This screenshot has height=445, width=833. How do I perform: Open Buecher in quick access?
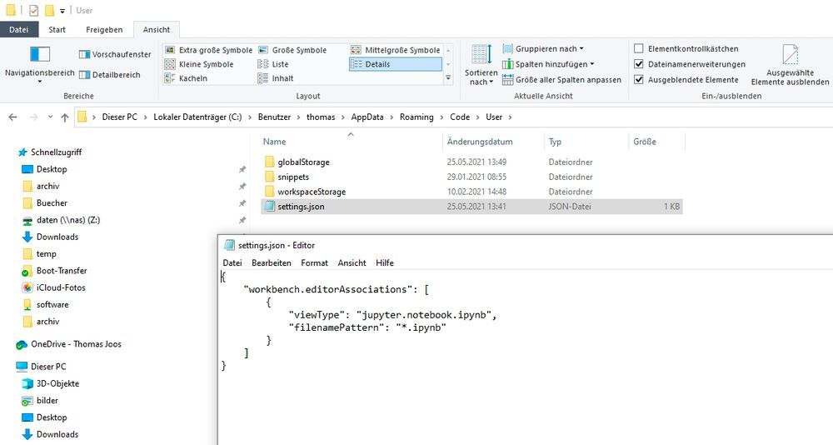(x=52, y=203)
